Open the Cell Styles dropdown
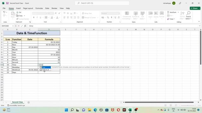Screen dimensions: 202x113 coord(142,15)
